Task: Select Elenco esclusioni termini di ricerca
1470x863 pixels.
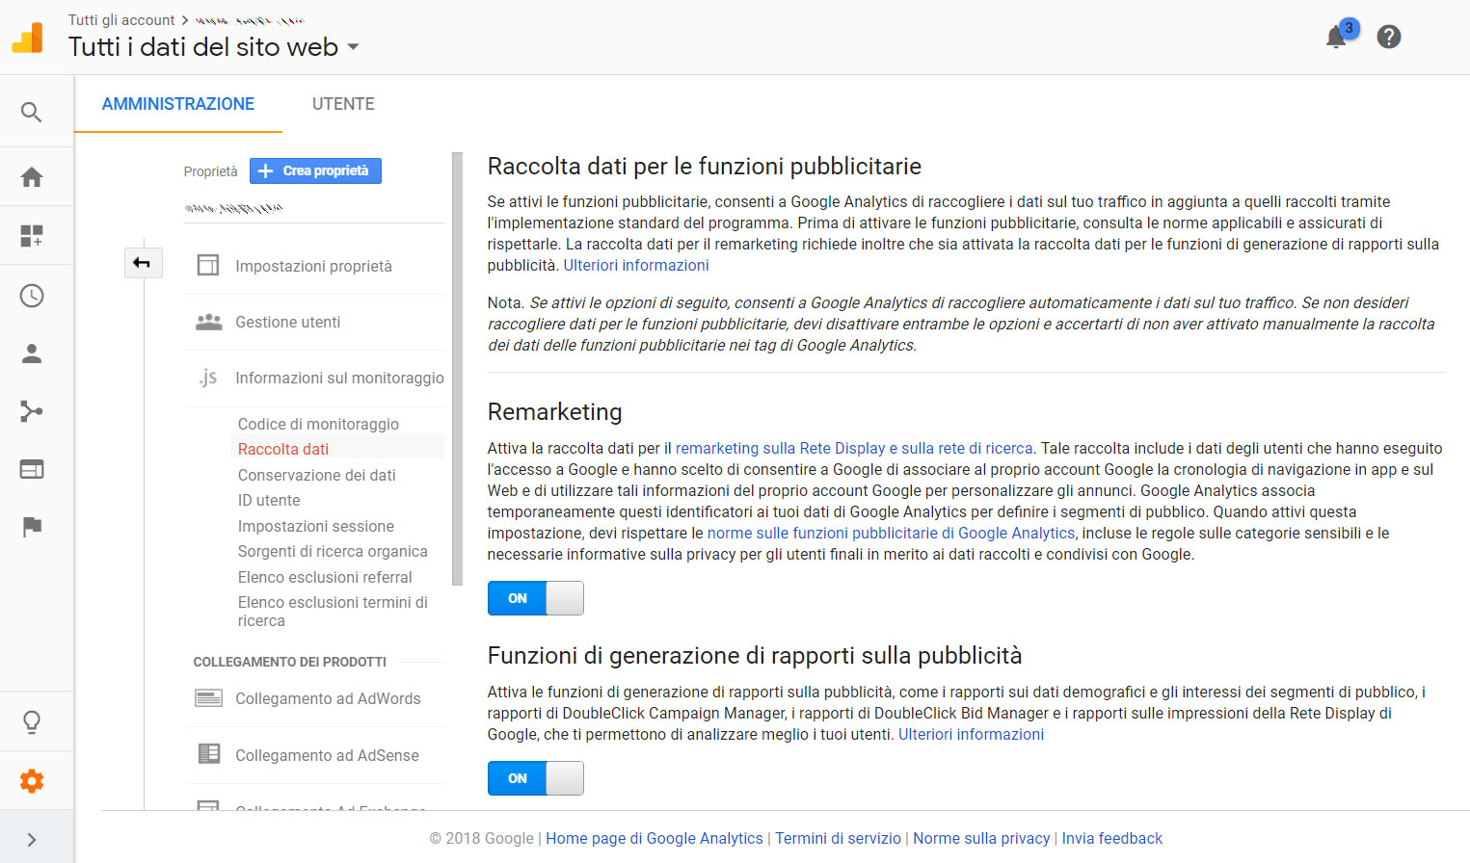Action: [x=333, y=611]
